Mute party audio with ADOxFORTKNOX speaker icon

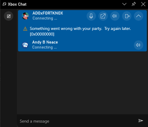(x=115, y=16)
